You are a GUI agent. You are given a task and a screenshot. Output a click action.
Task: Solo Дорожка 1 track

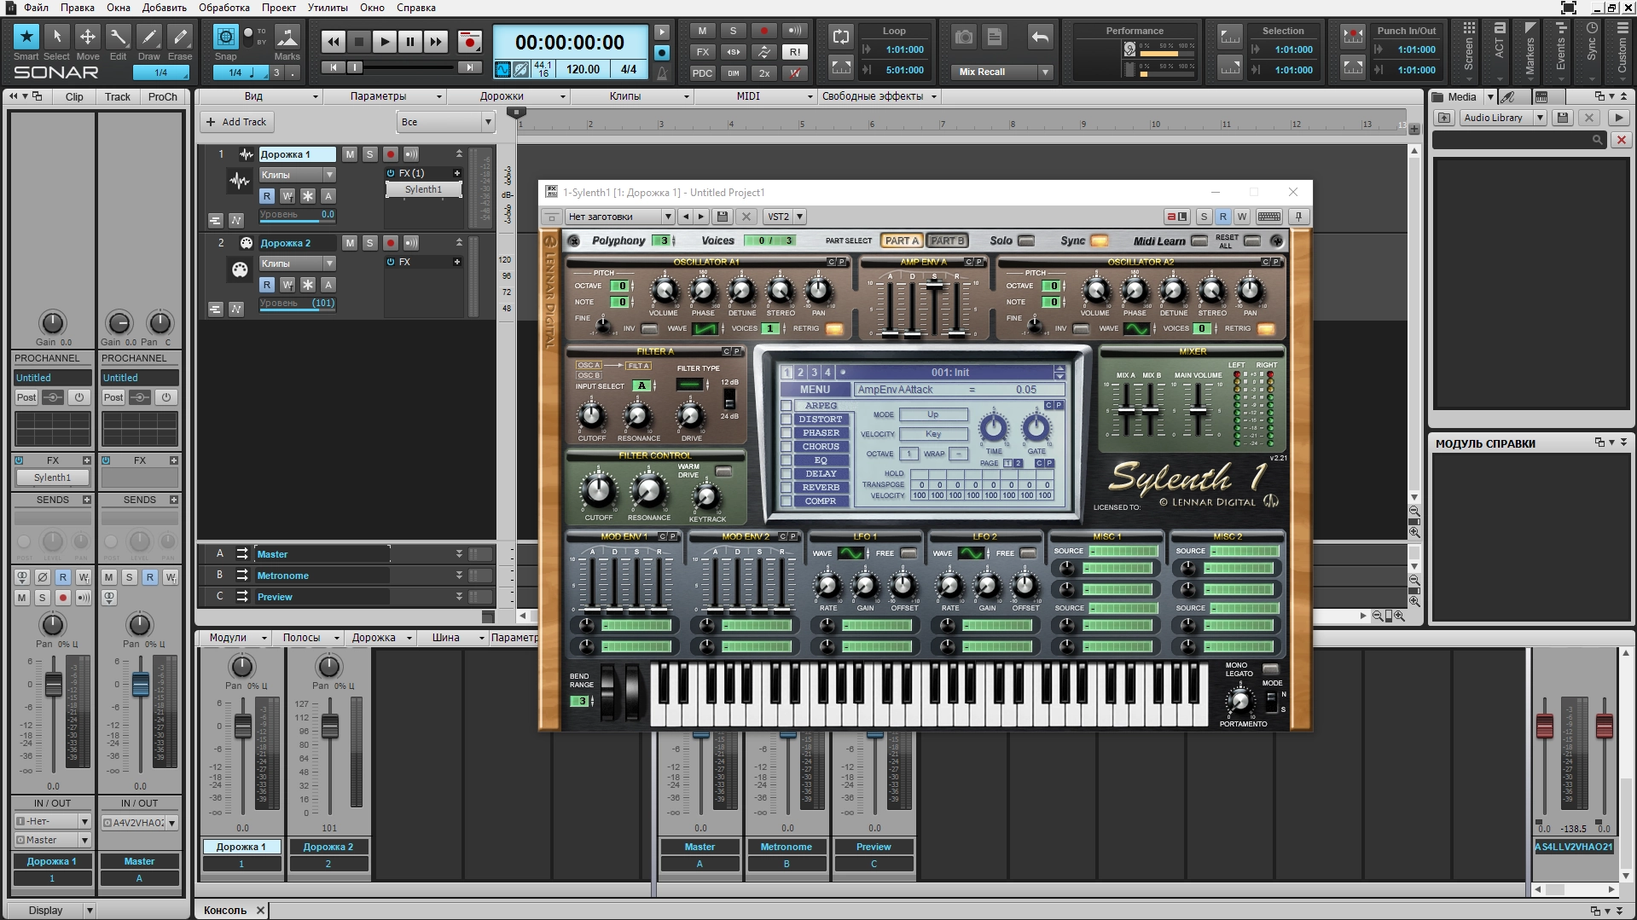[369, 154]
